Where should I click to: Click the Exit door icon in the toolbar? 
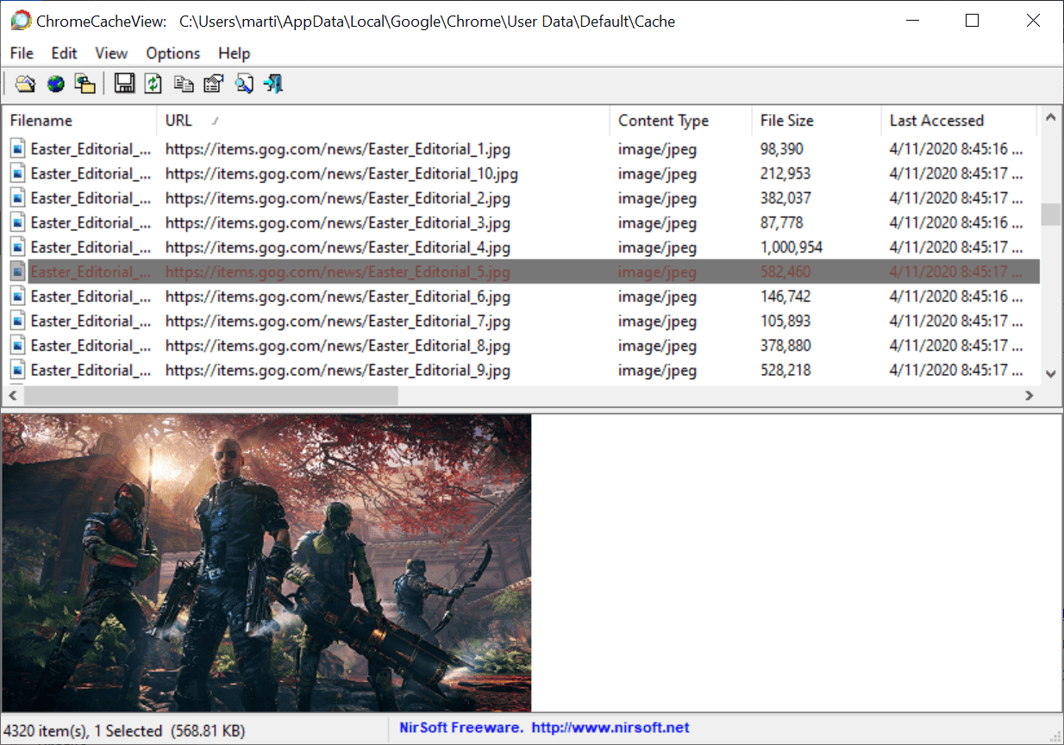coord(273,84)
